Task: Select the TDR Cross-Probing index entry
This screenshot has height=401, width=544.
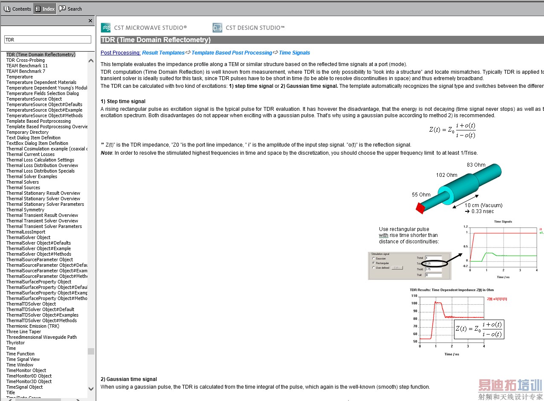Action: pyautogui.click(x=26, y=60)
